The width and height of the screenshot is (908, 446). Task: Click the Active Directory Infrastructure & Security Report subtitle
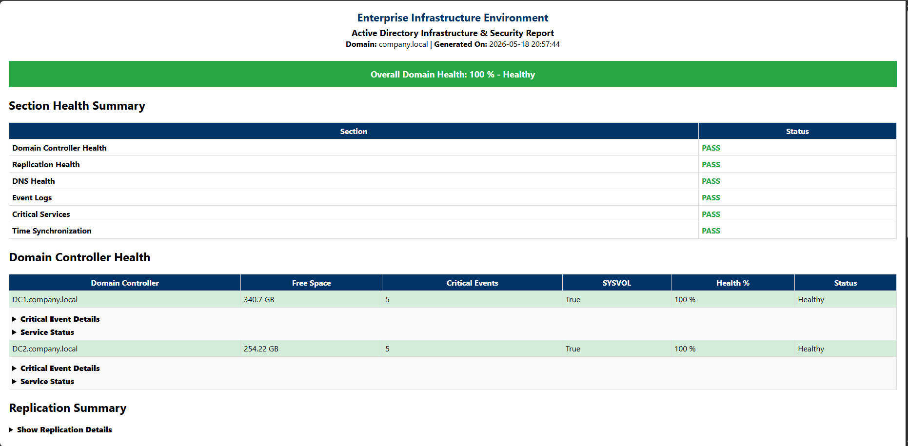(453, 33)
